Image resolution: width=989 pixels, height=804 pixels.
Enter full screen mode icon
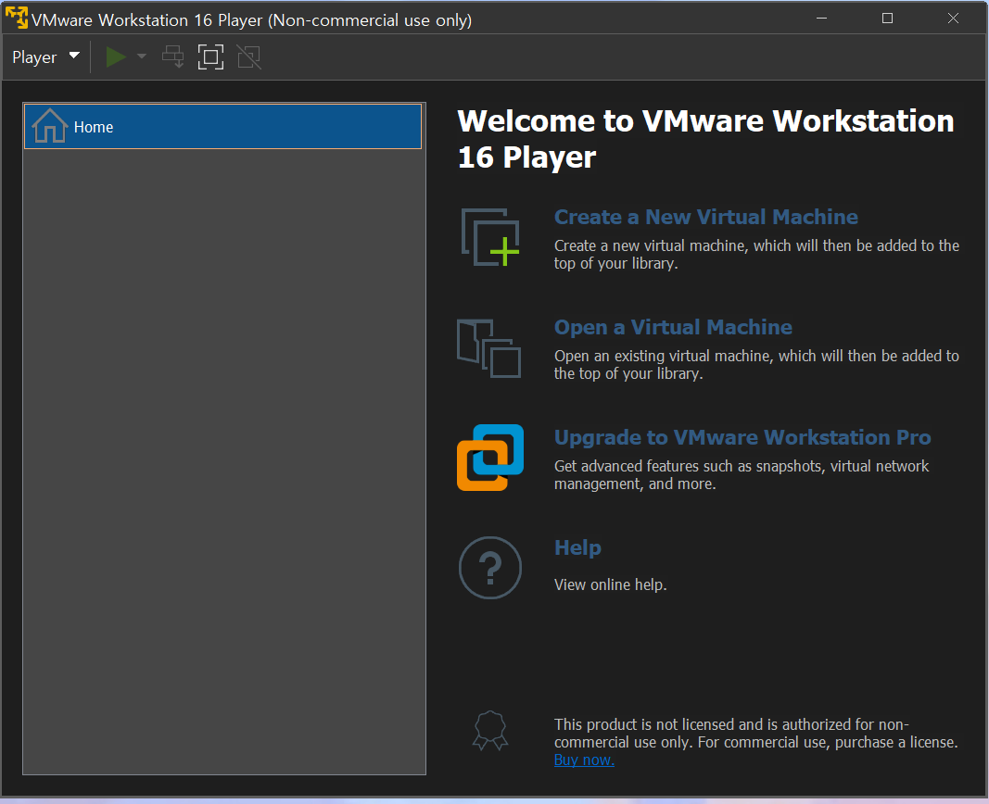pyautogui.click(x=210, y=57)
